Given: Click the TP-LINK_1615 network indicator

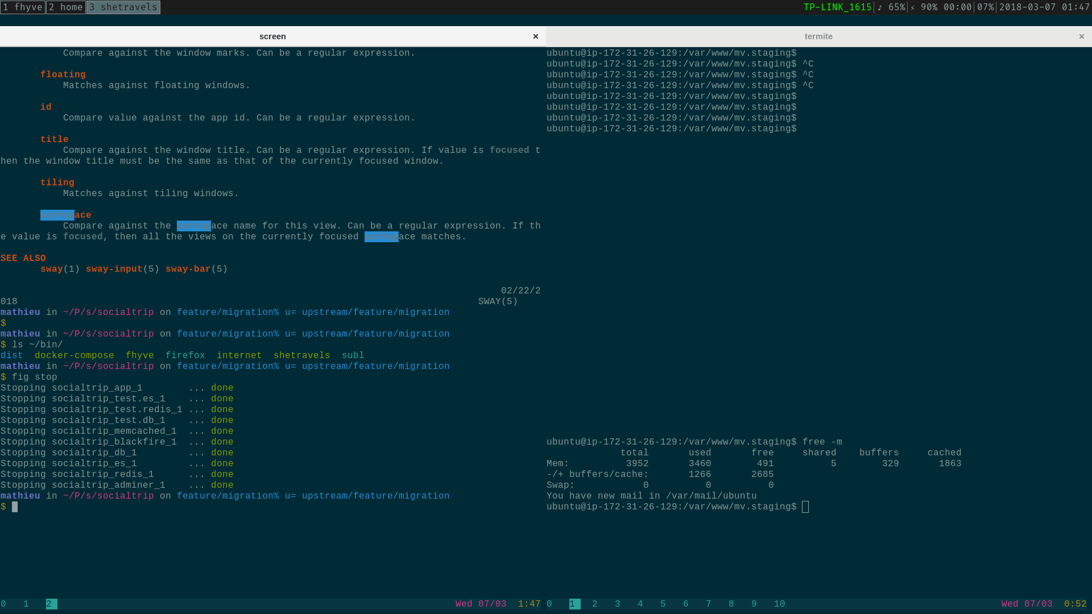Looking at the screenshot, I should (837, 7).
